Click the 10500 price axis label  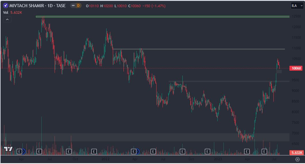[296, 59]
